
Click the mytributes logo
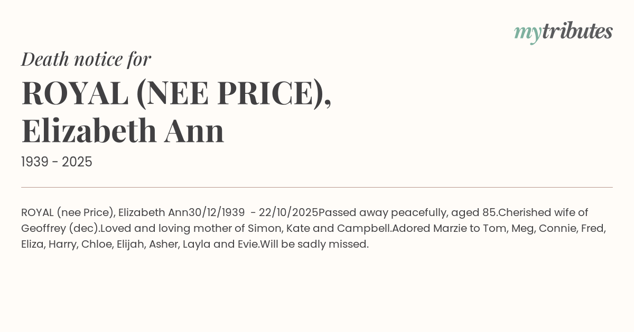tap(563, 32)
